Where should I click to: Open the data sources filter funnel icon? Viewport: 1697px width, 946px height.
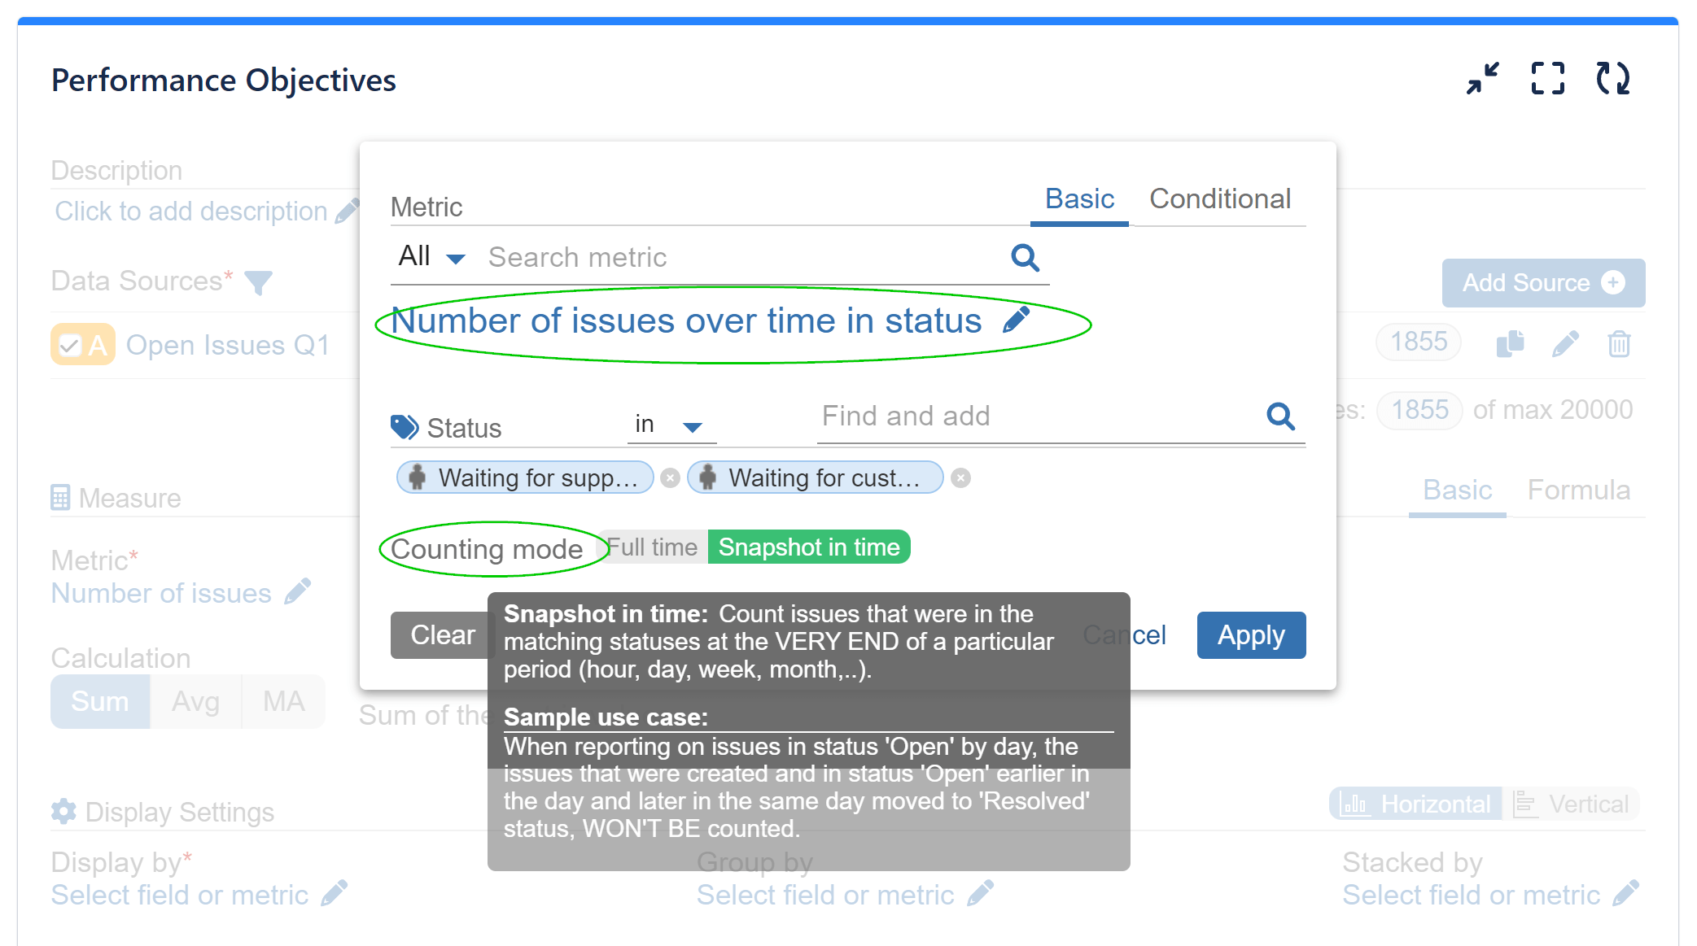tap(259, 282)
